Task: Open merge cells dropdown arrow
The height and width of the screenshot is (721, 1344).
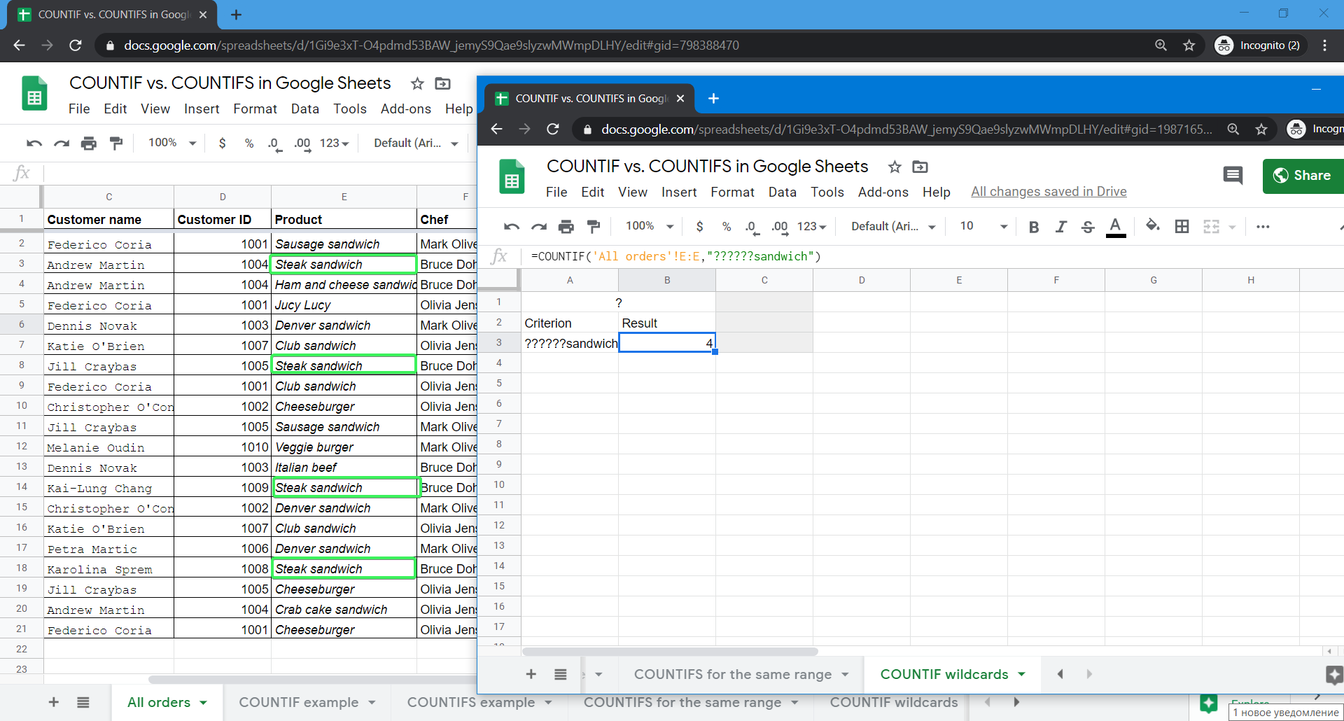Action: pyautogui.click(x=1232, y=227)
